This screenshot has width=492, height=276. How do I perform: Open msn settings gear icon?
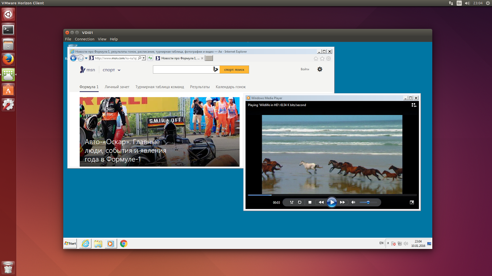320,69
